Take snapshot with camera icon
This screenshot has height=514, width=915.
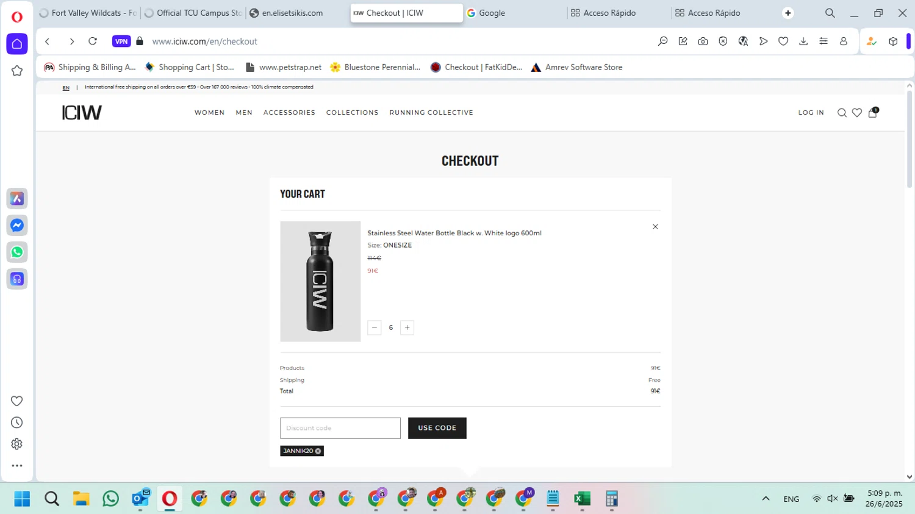click(703, 41)
